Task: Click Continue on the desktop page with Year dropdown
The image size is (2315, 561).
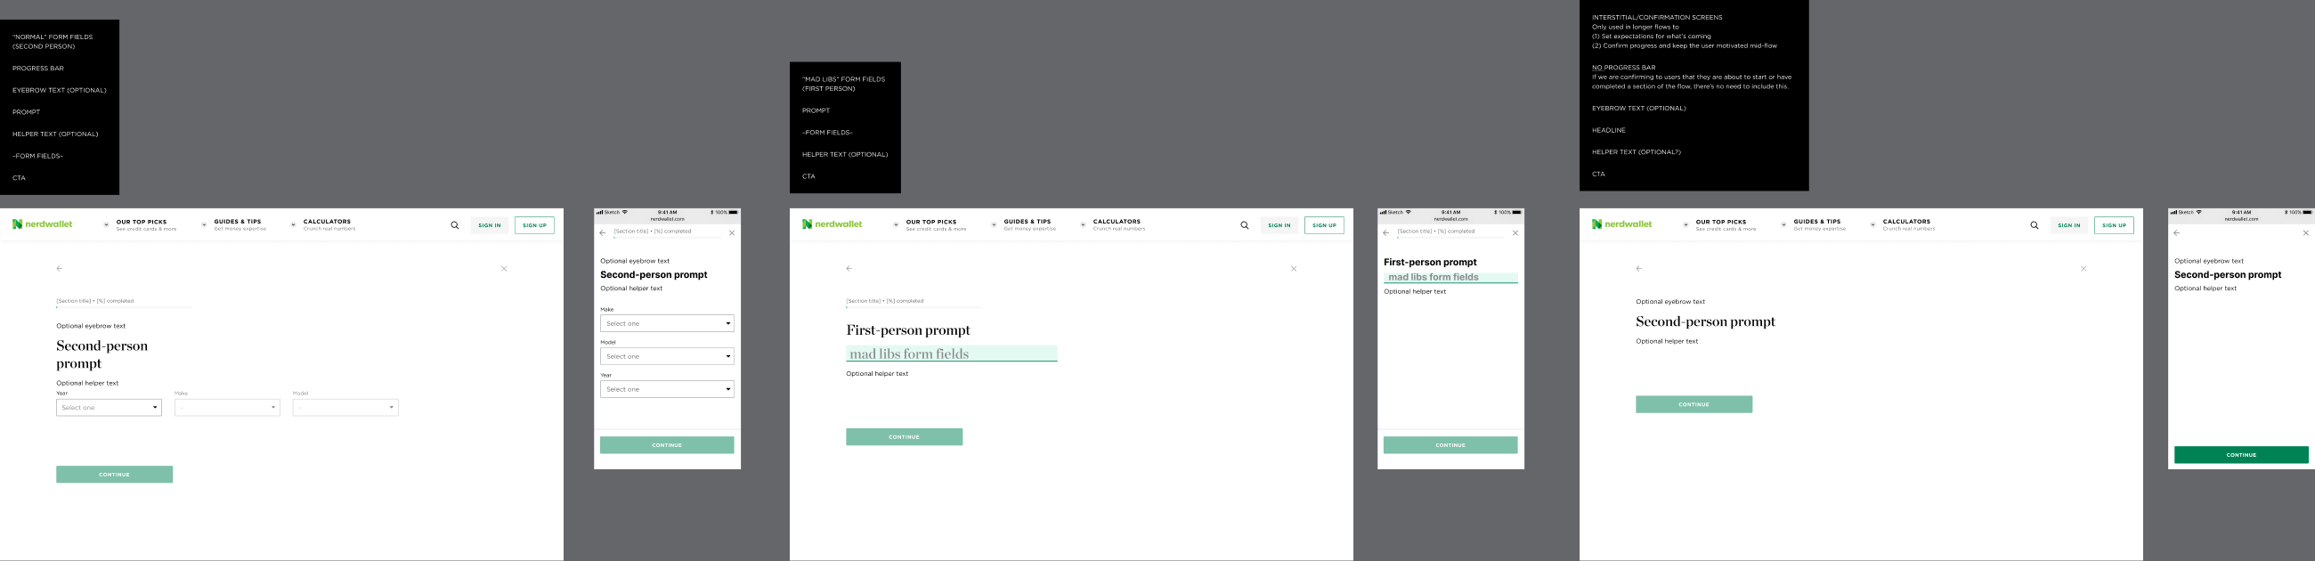Action: [x=114, y=475]
